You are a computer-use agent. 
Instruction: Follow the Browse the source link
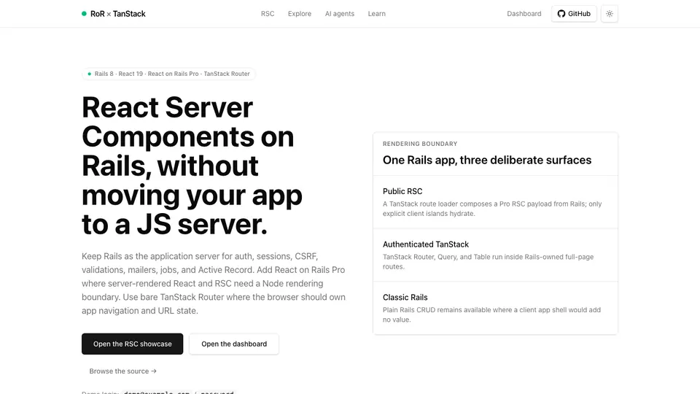point(122,371)
